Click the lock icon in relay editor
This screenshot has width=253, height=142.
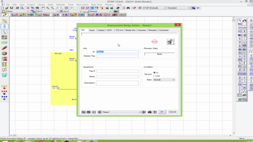tap(170, 42)
